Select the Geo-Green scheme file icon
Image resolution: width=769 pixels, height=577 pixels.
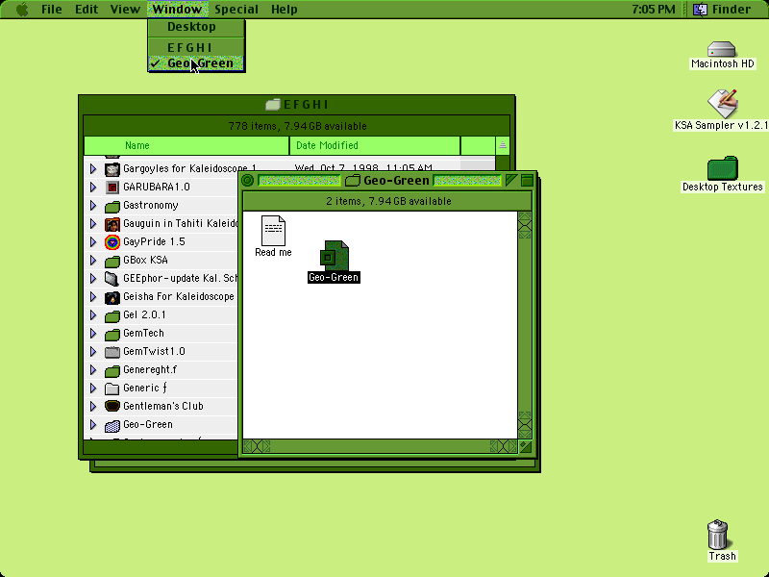point(334,255)
